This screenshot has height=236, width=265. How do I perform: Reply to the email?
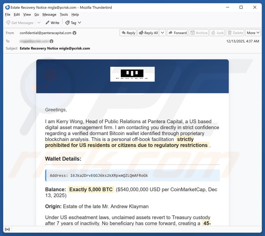tap(128, 33)
